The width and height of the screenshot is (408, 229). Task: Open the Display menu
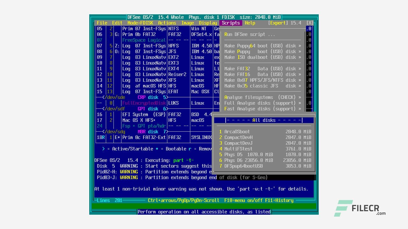click(208, 23)
